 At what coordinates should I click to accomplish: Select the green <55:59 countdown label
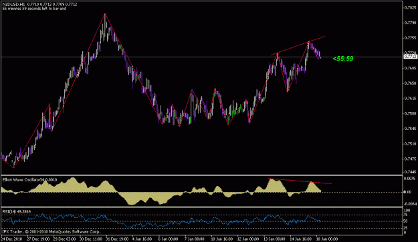pos(343,59)
